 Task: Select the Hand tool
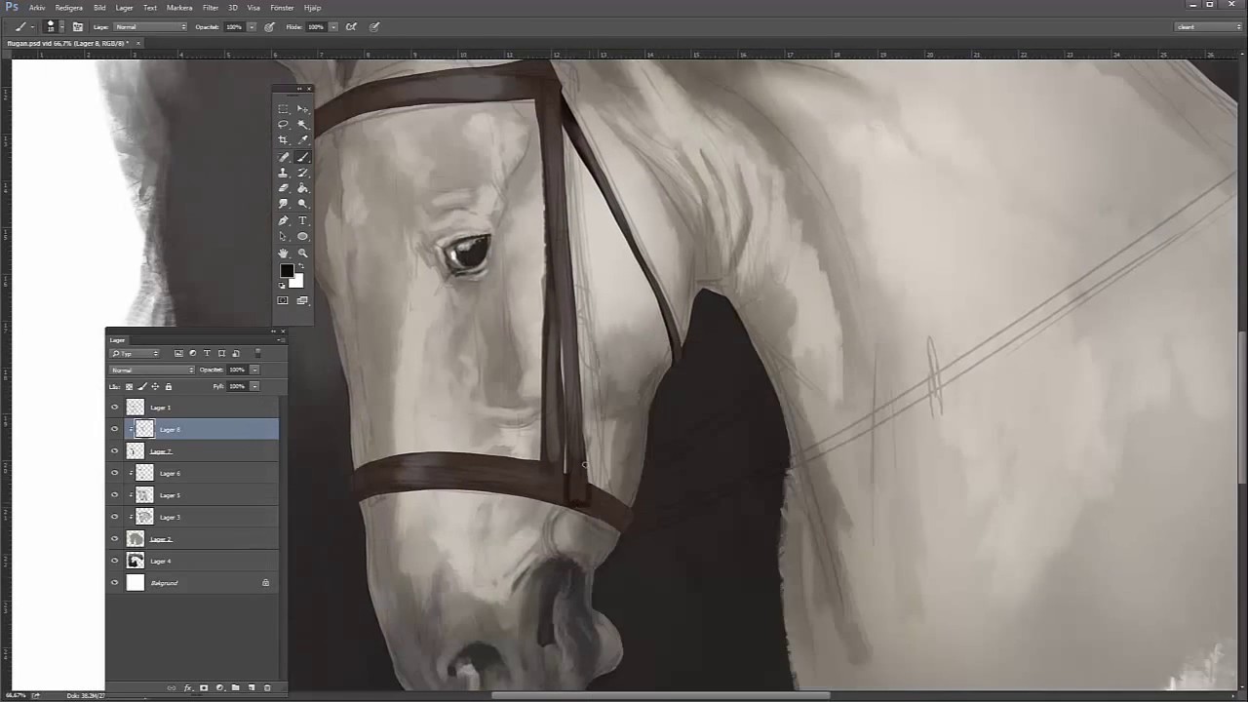click(283, 253)
